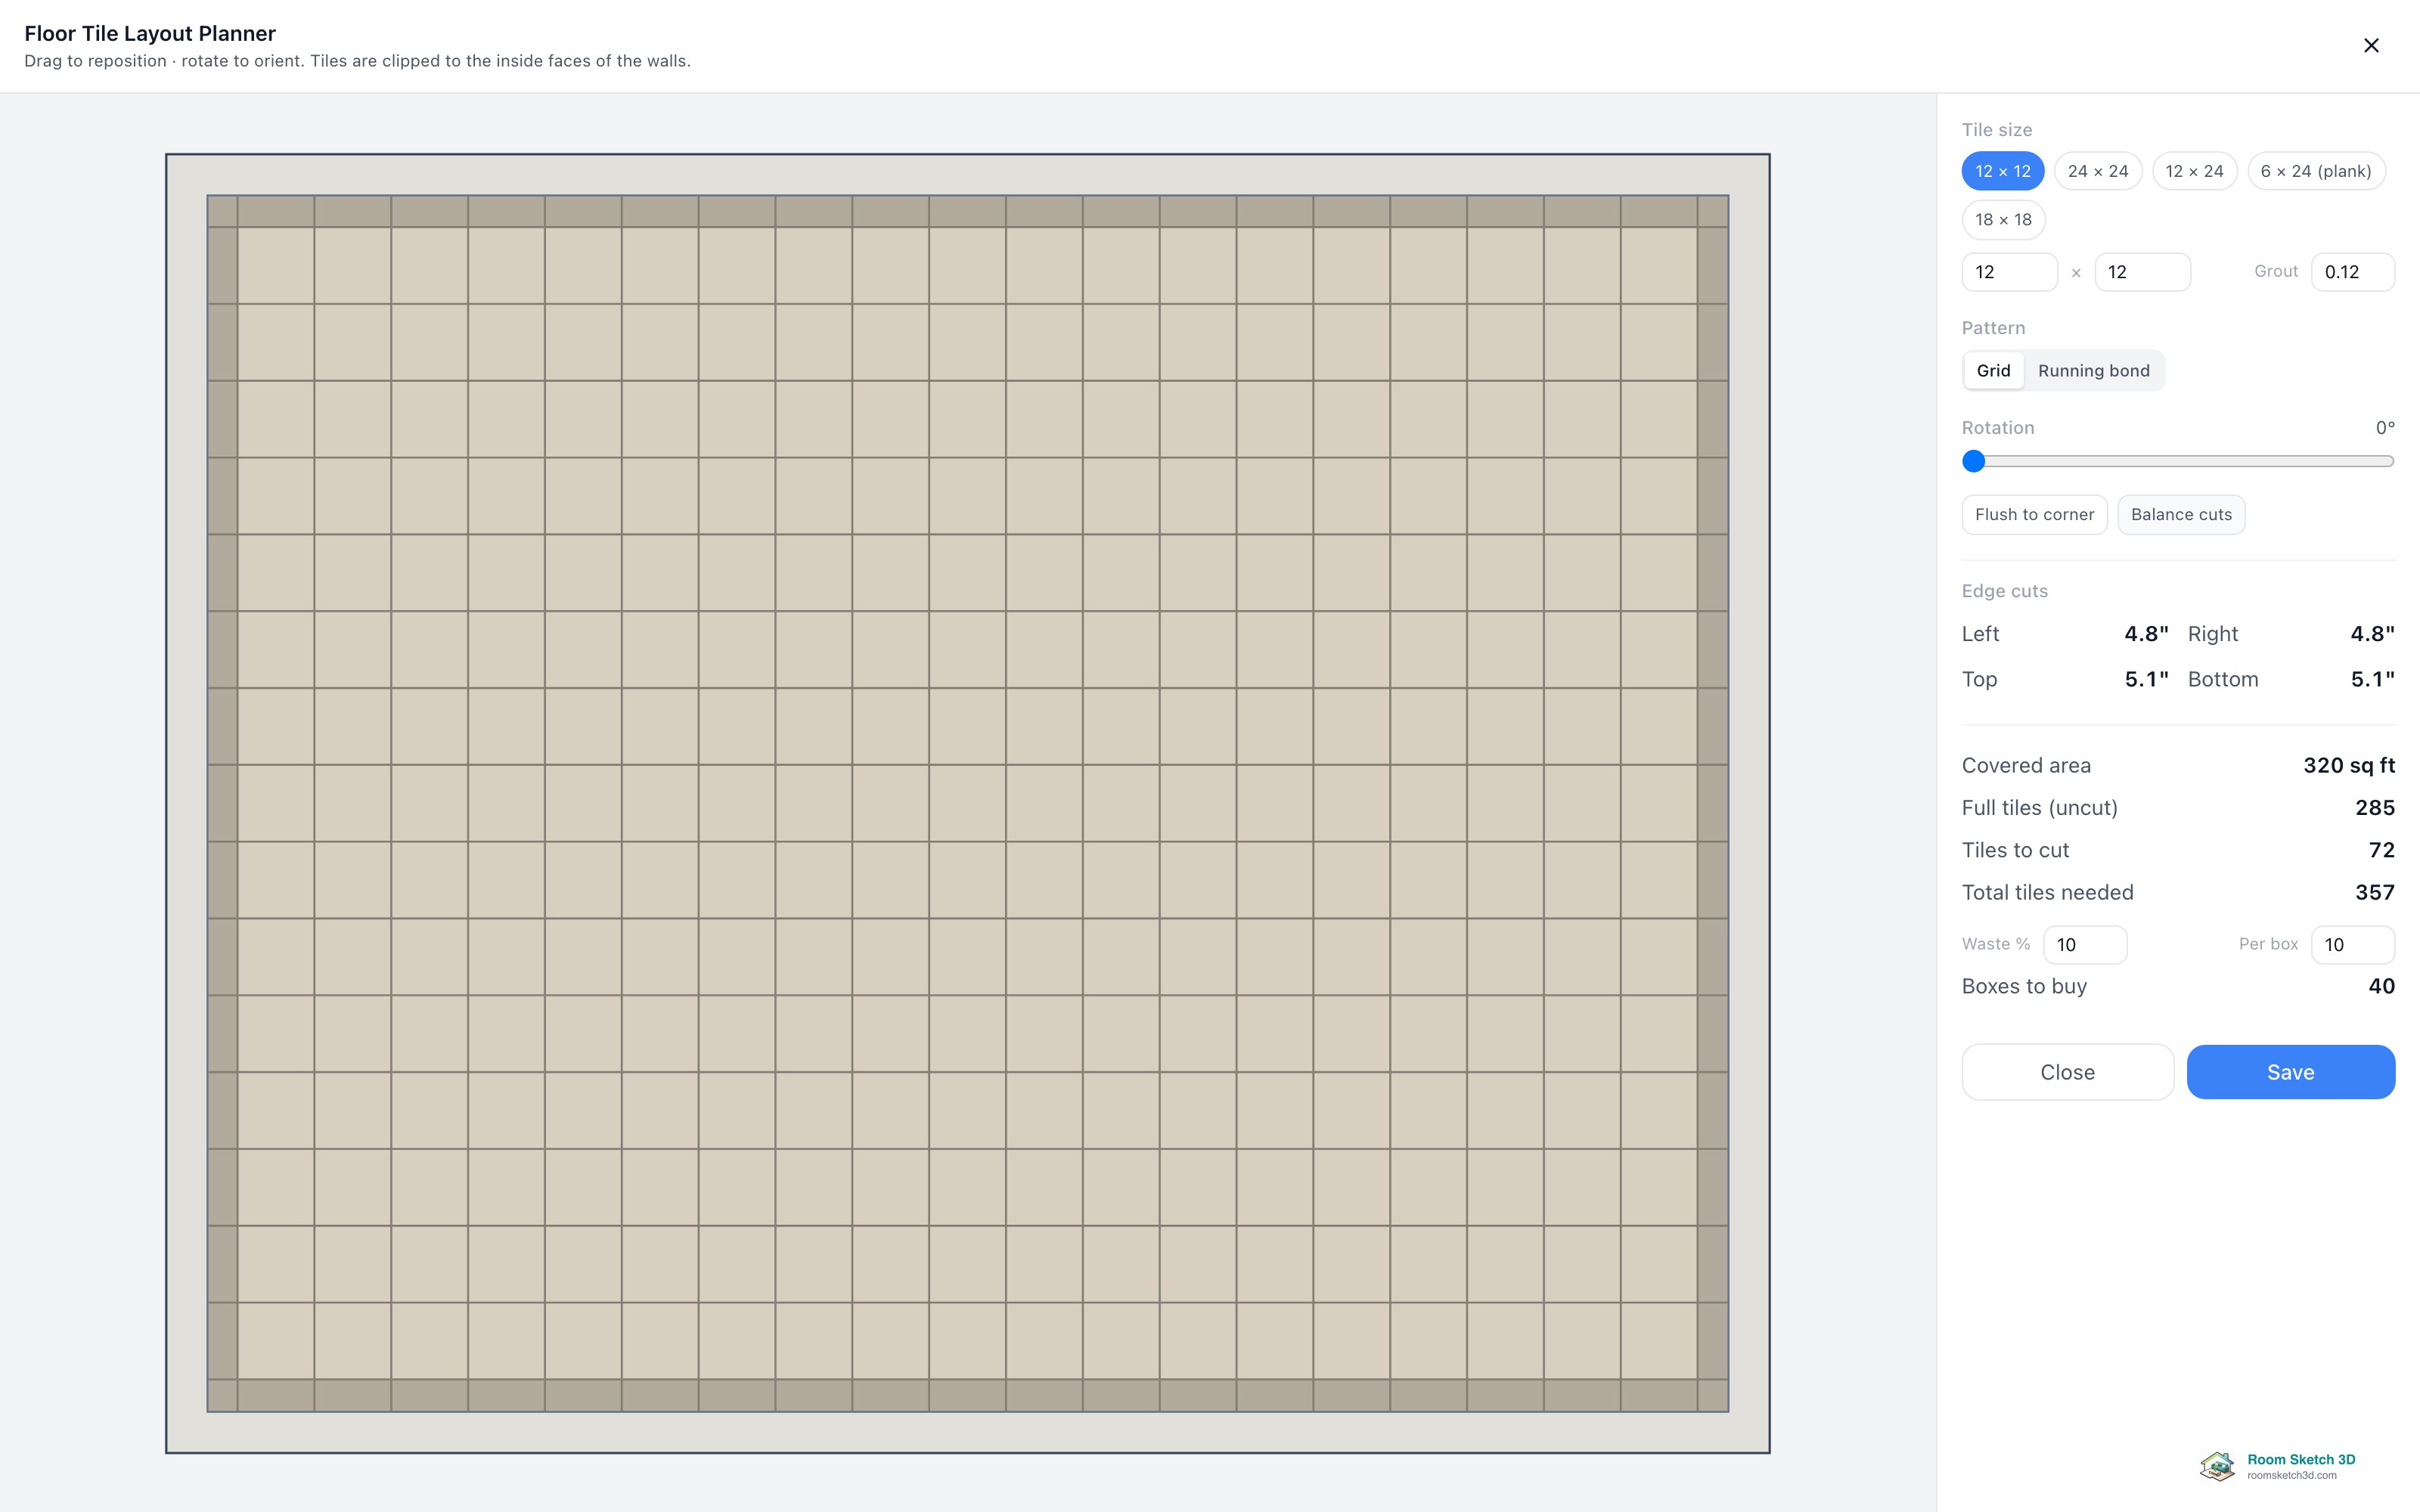Click the rotation 0° readout

click(2385, 428)
